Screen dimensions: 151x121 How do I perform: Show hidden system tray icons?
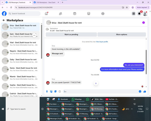tap(132, 109)
